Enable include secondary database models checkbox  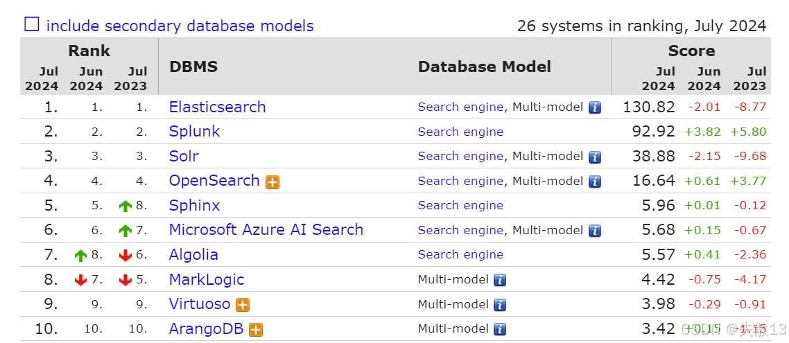coord(32,24)
